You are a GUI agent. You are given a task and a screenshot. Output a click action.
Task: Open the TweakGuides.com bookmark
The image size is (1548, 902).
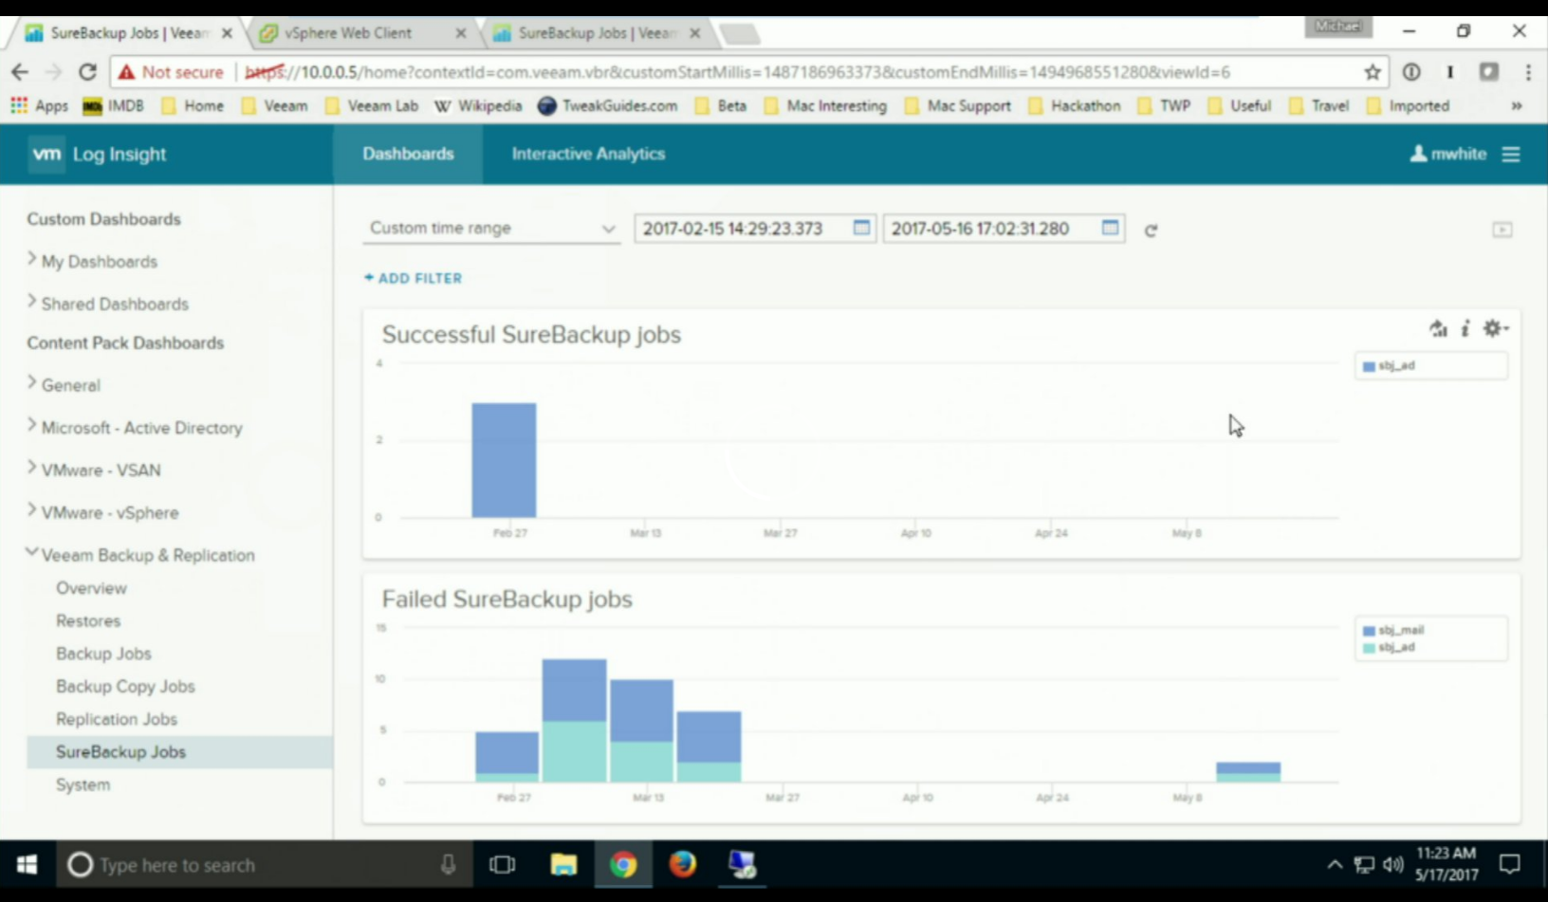click(608, 105)
